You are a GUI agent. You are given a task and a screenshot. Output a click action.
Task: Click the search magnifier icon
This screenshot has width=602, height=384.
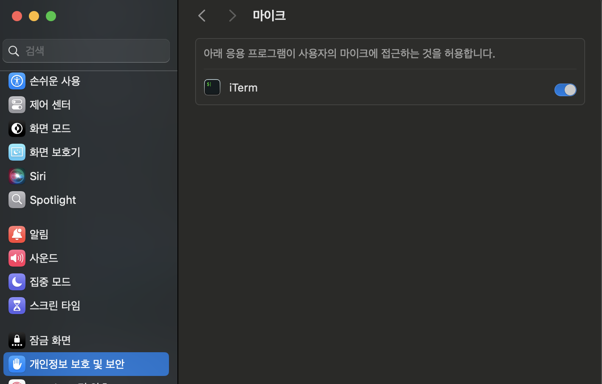pos(14,51)
